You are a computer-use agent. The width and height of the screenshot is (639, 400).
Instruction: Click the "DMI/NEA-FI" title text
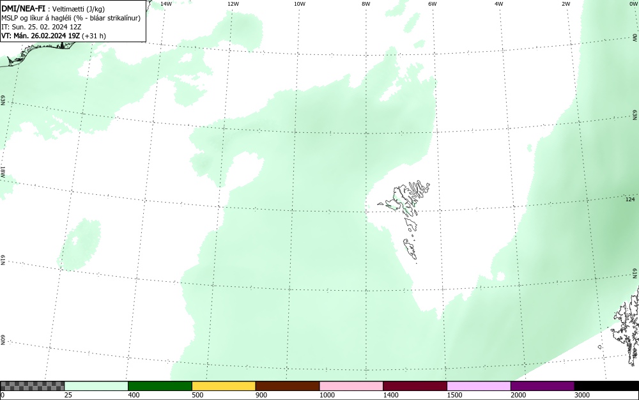click(x=23, y=8)
